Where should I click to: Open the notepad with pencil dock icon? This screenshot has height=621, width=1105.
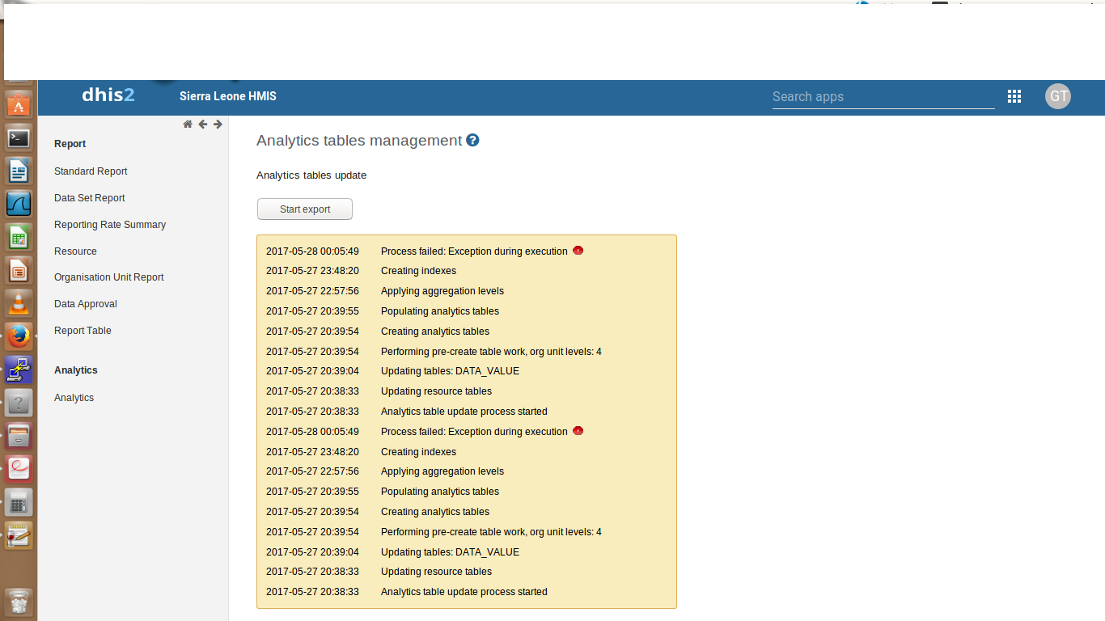click(x=19, y=534)
